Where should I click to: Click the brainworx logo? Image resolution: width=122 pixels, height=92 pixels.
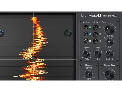point(91,16)
